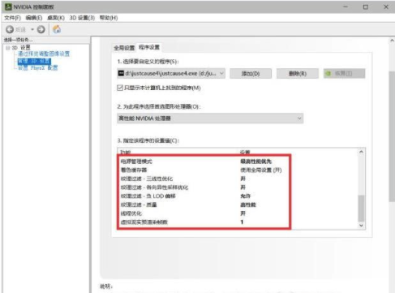Minimize the NVIDIA control panel window
395x293 pixels.
tap(346, 6)
